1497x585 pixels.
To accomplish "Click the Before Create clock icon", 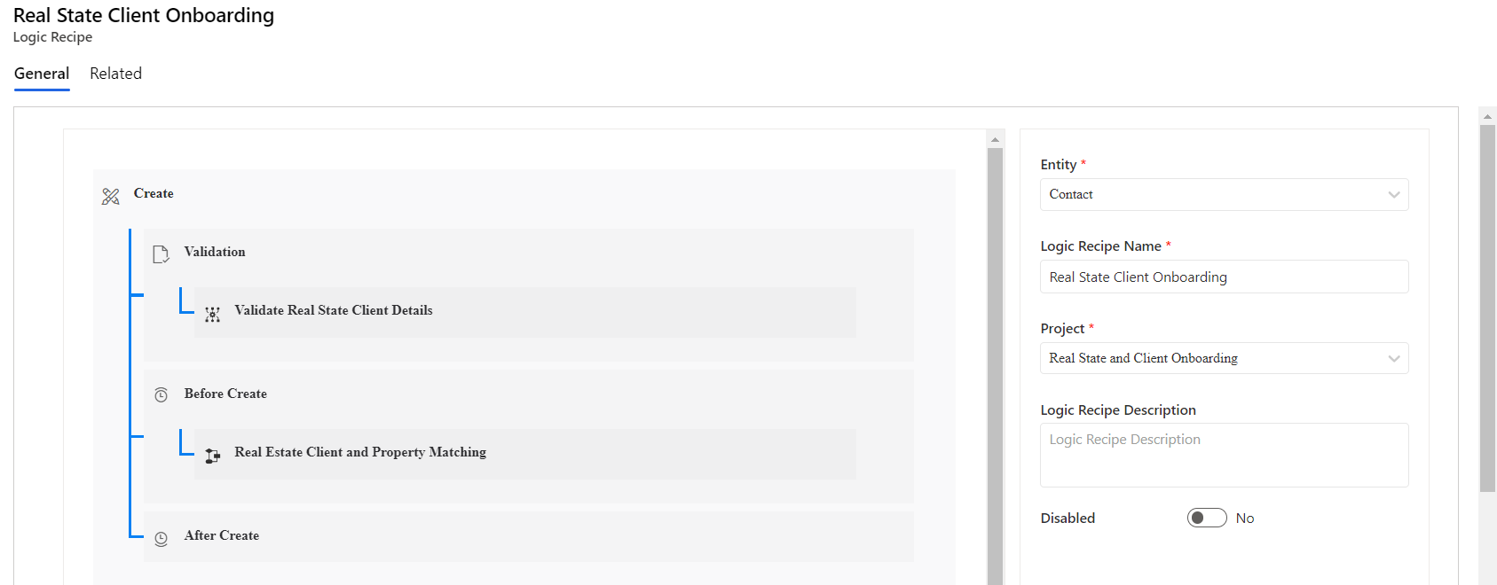I will pyautogui.click(x=161, y=395).
